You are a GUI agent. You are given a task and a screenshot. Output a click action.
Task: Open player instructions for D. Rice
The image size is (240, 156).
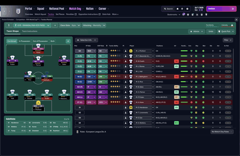125,82
